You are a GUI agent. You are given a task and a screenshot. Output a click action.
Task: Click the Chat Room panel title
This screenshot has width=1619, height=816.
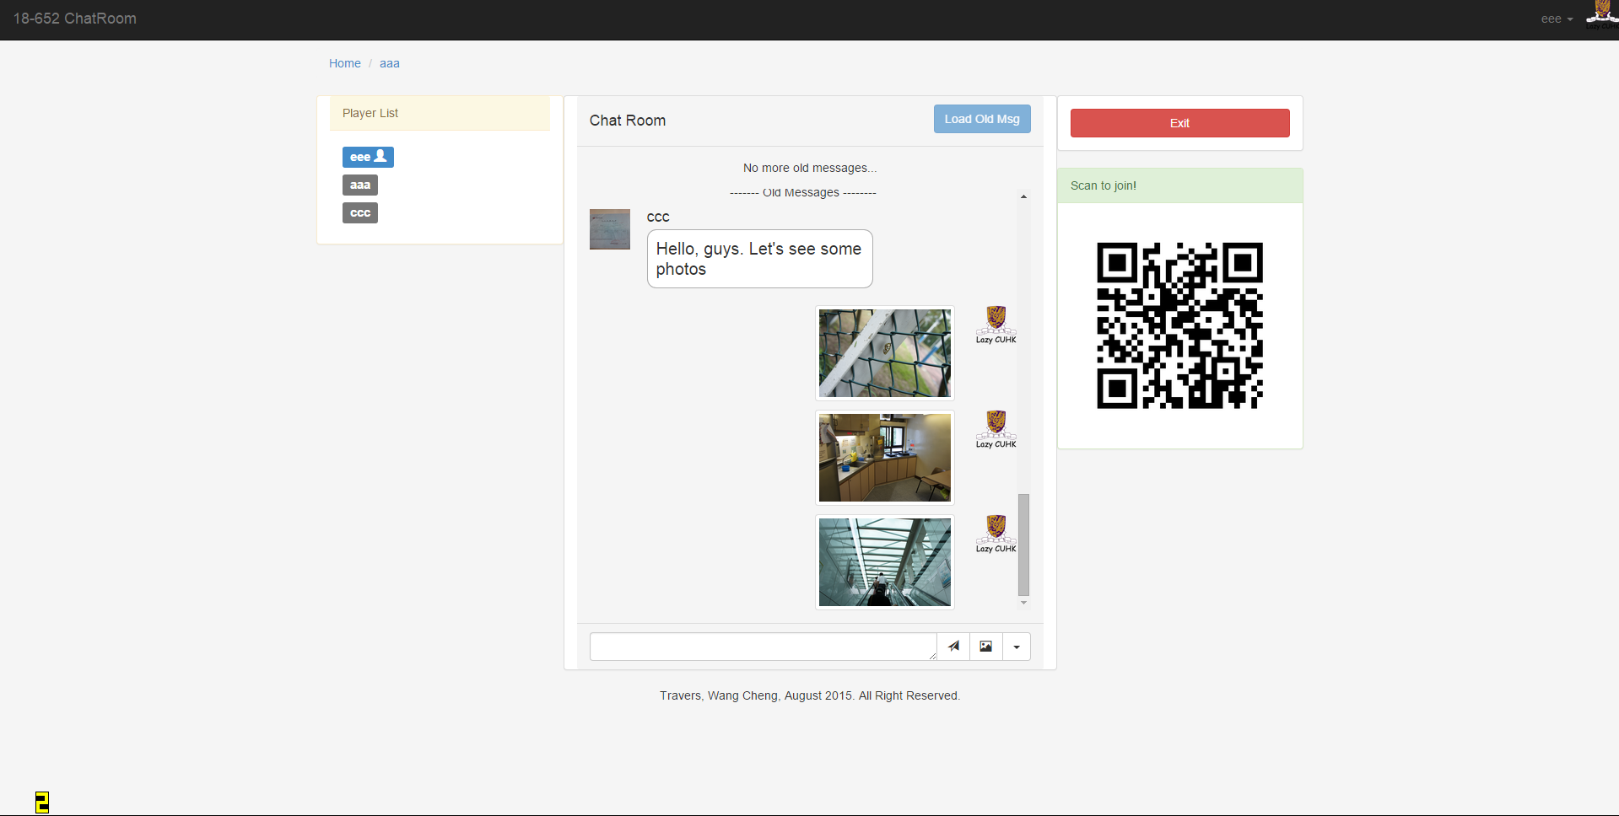coord(628,121)
